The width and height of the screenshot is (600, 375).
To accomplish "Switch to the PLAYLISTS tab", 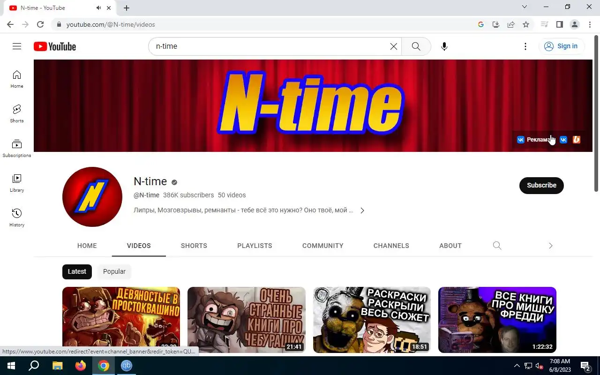I will coord(255,246).
